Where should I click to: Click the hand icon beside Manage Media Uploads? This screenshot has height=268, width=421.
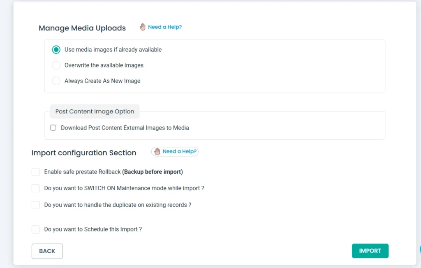(143, 27)
